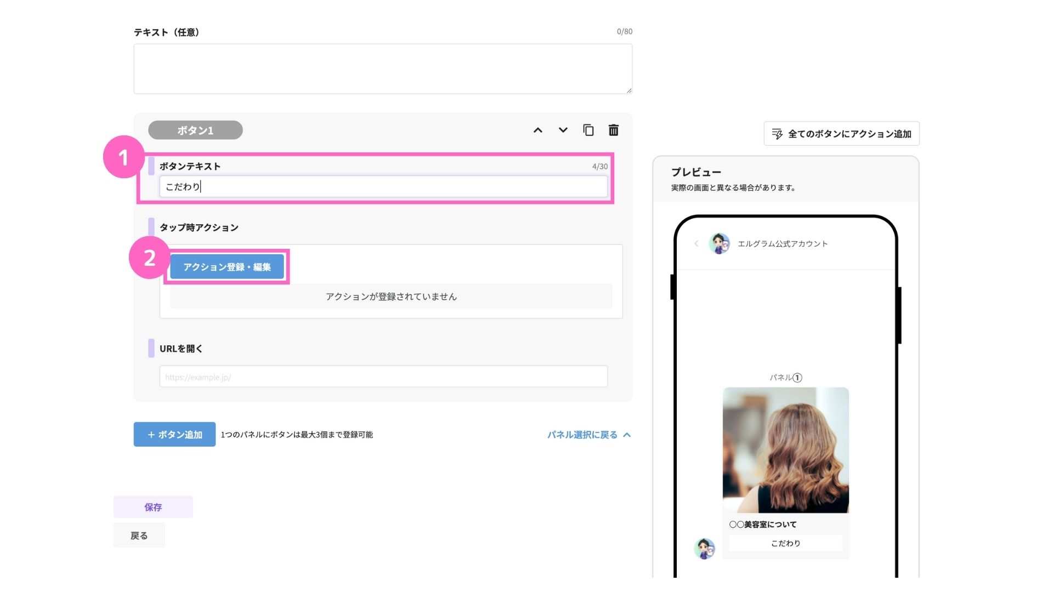Image resolution: width=1053 pixels, height=592 pixels.
Task: Click 1つのパネルにボタンは最大3個まで登録可能 note
Action: pyautogui.click(x=297, y=435)
